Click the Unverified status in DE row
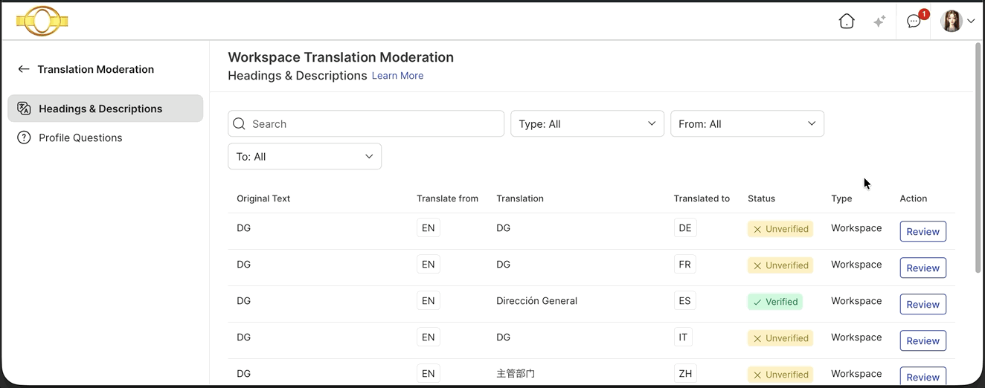This screenshot has height=388, width=985. [x=780, y=229]
